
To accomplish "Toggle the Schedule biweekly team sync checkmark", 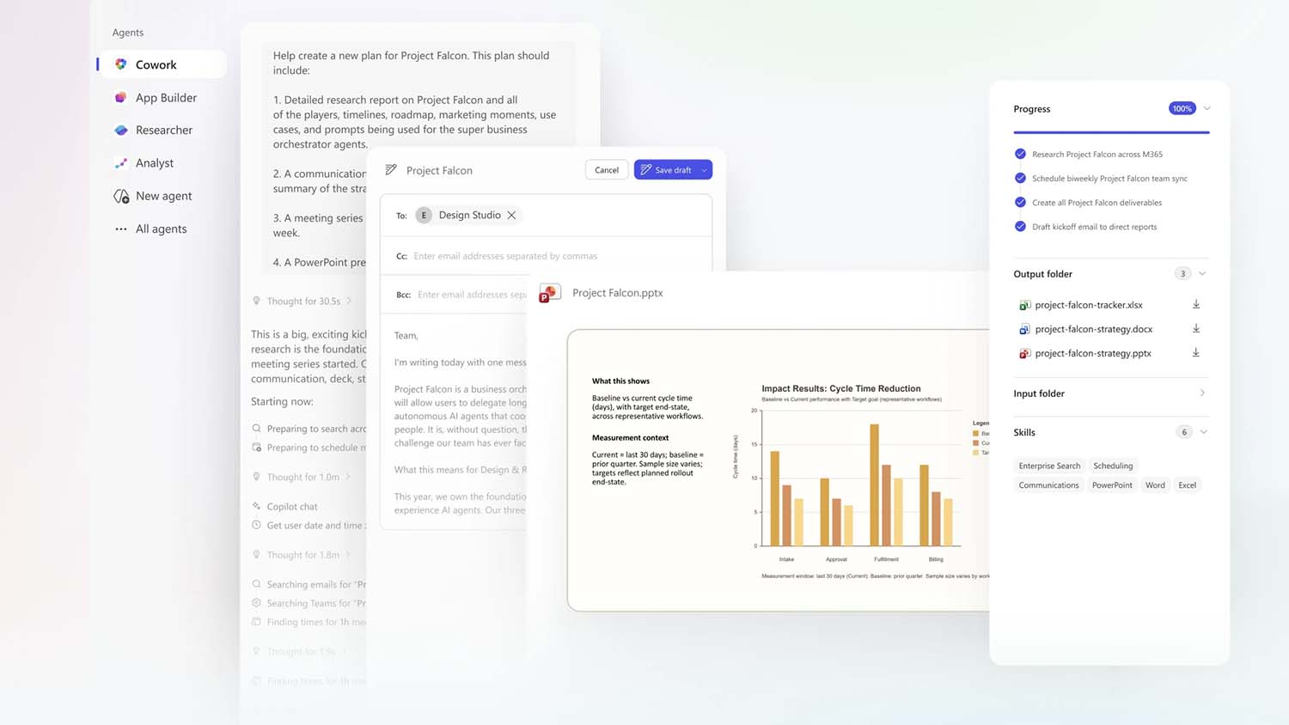I will (x=1020, y=179).
